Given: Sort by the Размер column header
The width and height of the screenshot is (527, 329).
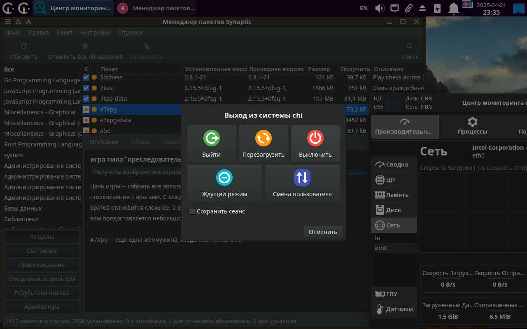Looking at the screenshot, I should pos(322,69).
